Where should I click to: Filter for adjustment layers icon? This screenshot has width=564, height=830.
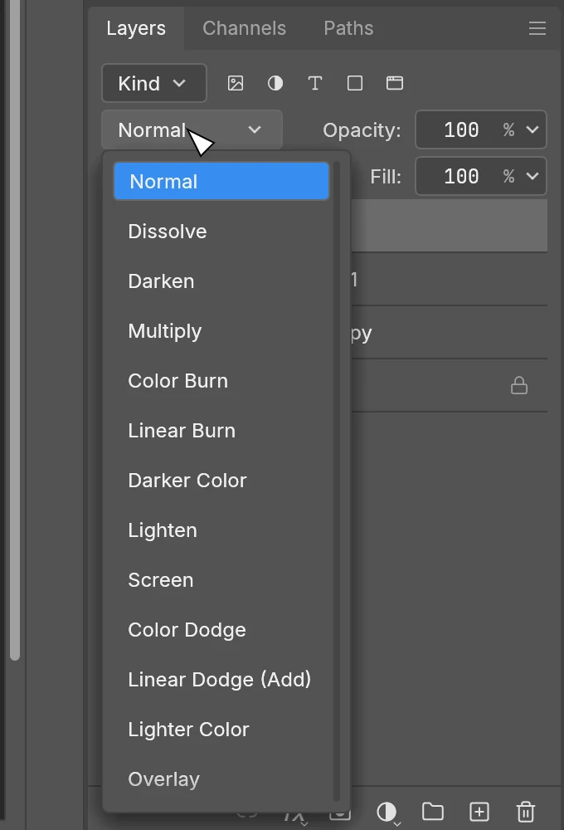(x=275, y=83)
